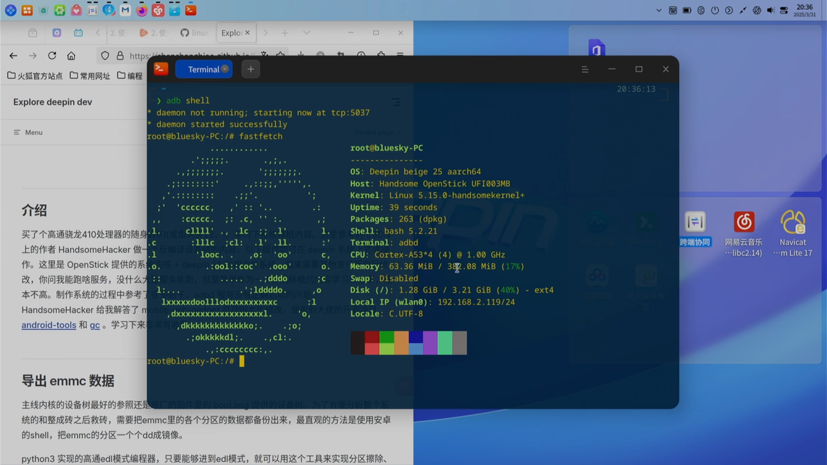Image resolution: width=827 pixels, height=465 pixels.
Task: Launch 网易云音乐 from the desktop
Action: 743,234
